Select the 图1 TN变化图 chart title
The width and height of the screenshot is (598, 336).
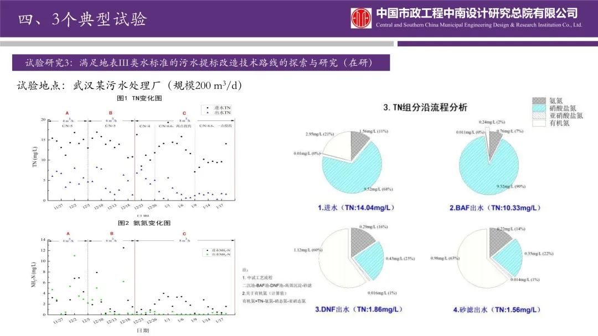coord(139,98)
